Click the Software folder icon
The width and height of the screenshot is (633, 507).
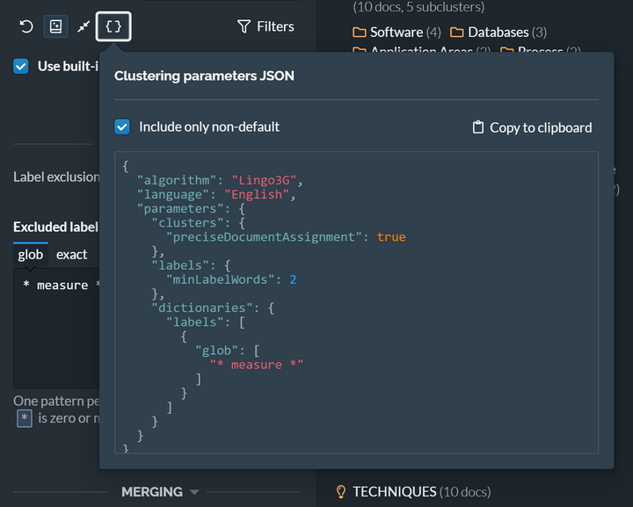click(x=359, y=33)
